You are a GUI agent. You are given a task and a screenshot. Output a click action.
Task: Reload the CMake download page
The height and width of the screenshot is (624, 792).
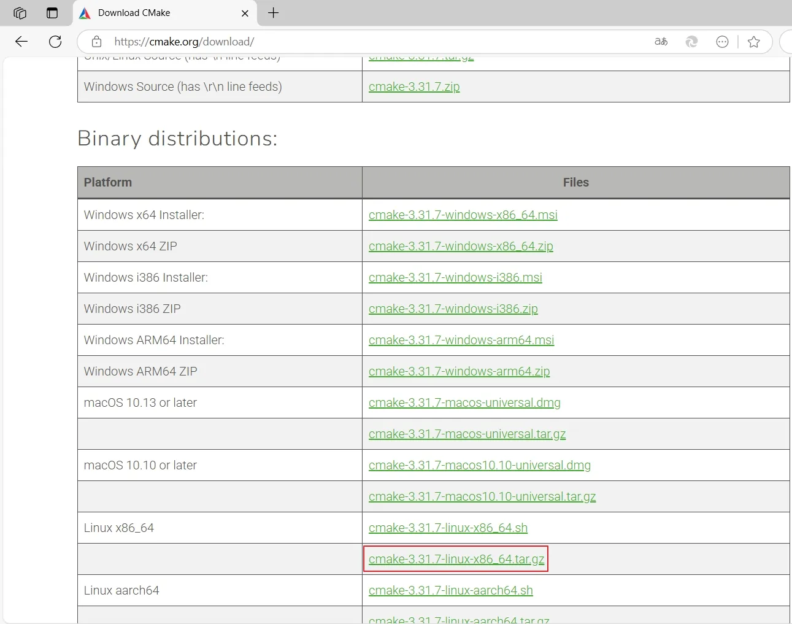(55, 42)
